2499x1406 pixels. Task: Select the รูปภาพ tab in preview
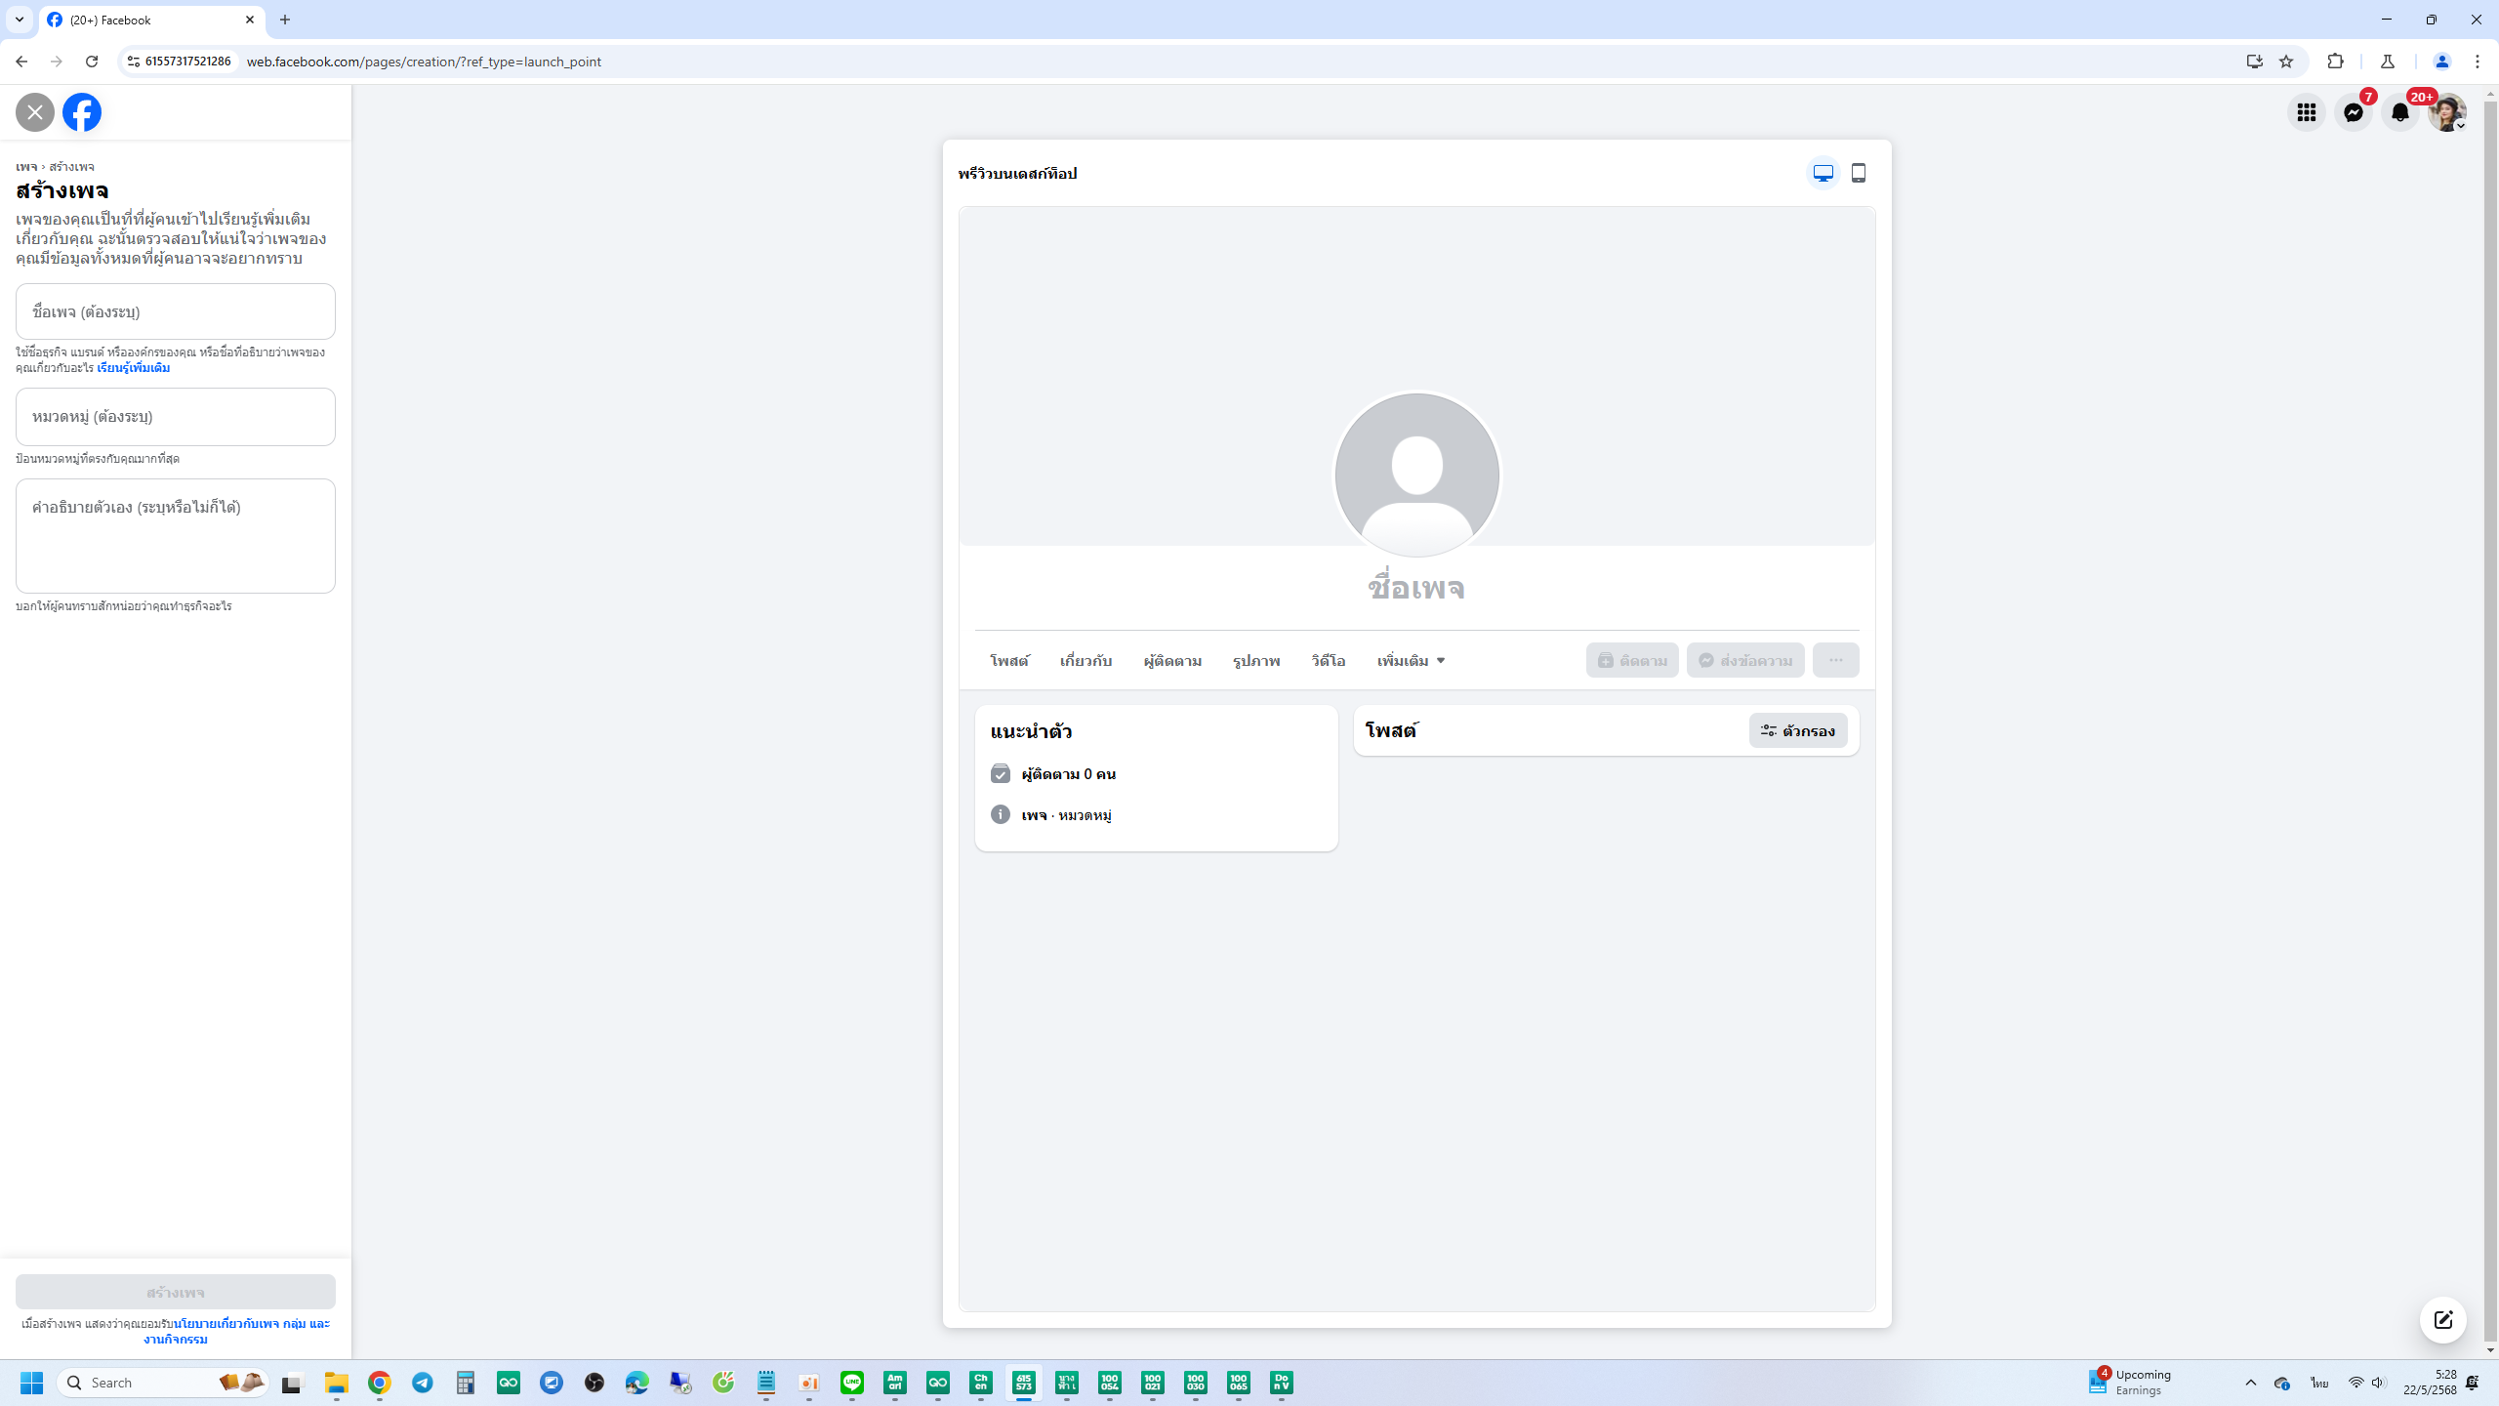pos(1255,661)
